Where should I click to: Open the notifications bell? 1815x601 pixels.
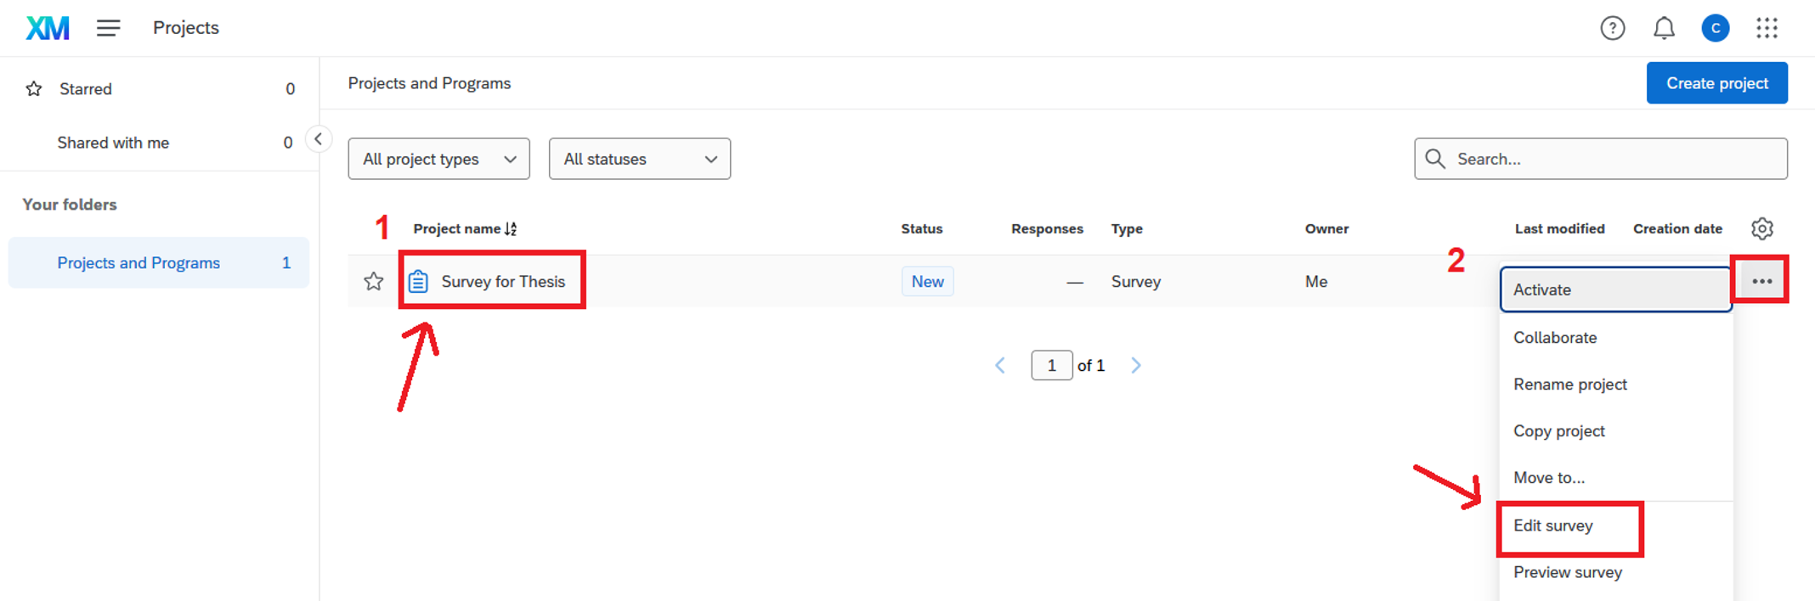tap(1663, 28)
